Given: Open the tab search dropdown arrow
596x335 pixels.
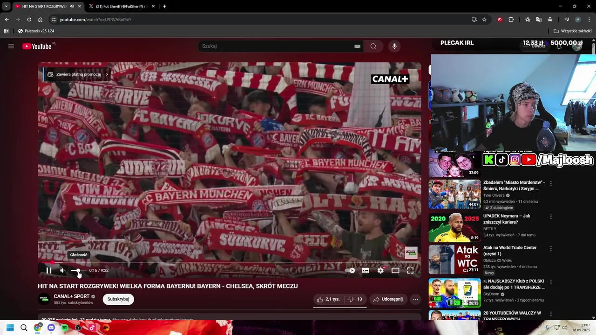Looking at the screenshot, I should coord(6,6).
